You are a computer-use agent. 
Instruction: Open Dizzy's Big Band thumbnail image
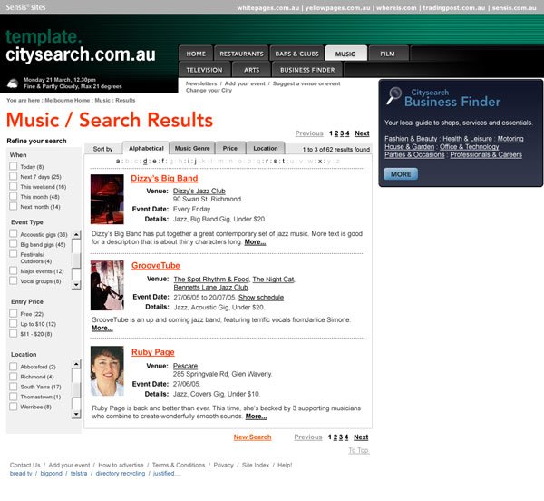107,200
